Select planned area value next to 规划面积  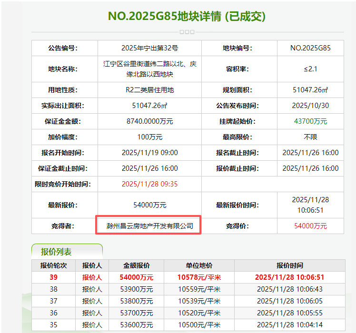coord(310,90)
